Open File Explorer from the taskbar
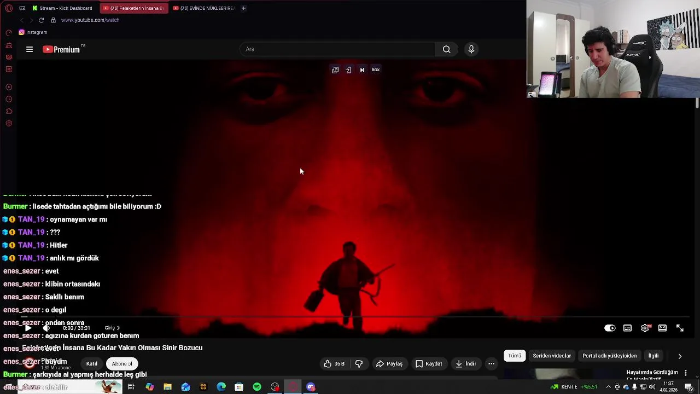The width and height of the screenshot is (700, 394). 167,387
